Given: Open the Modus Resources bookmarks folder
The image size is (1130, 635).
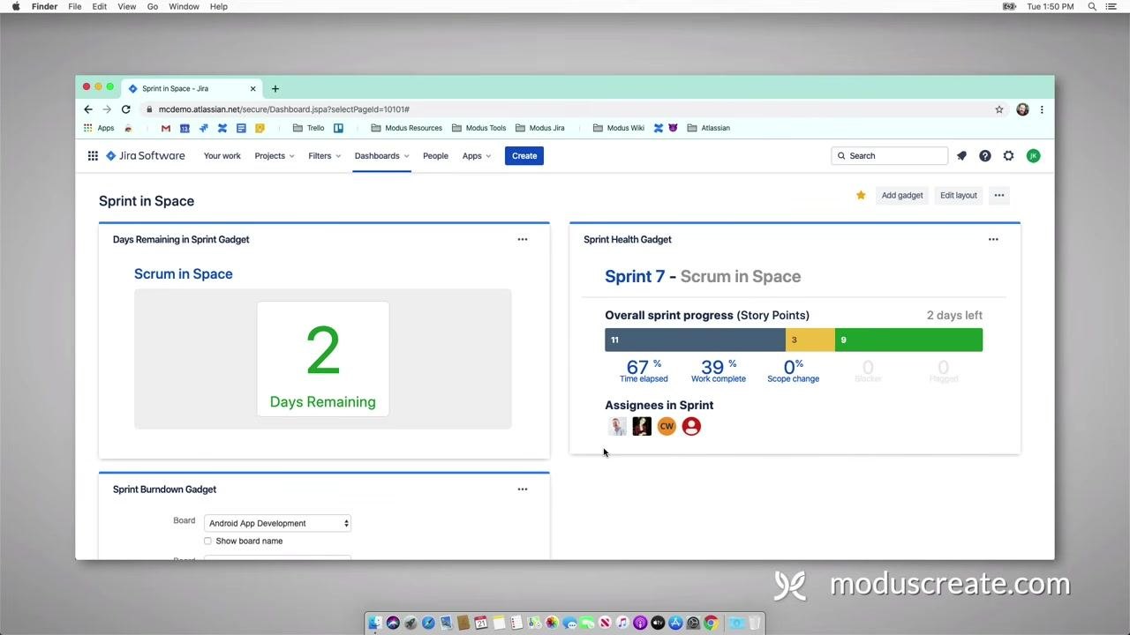Looking at the screenshot, I should click(406, 128).
